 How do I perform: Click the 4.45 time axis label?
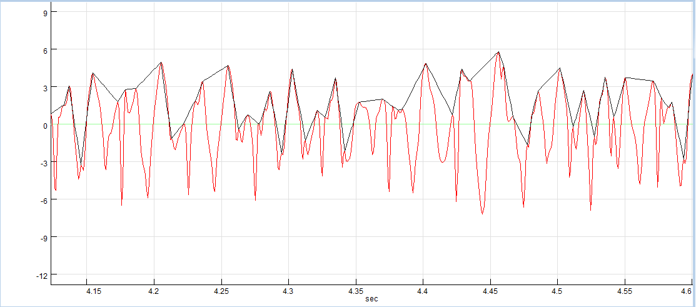[490, 291]
